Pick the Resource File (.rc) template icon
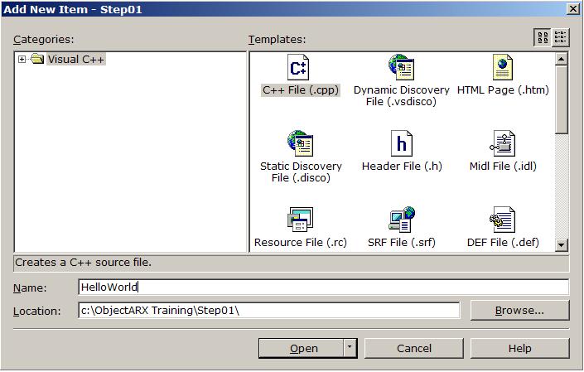584x372 pixels. click(x=300, y=220)
